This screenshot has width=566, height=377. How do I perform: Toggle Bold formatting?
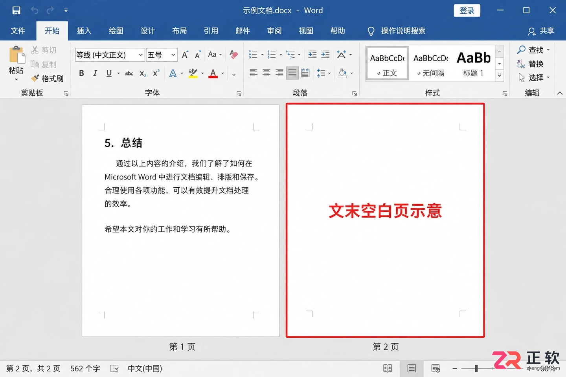pos(81,73)
